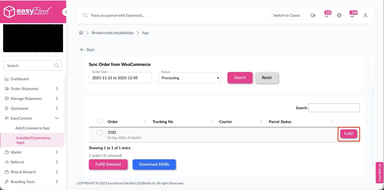Open the language globe selector
This screenshot has width=384, height=190.
point(339,15)
